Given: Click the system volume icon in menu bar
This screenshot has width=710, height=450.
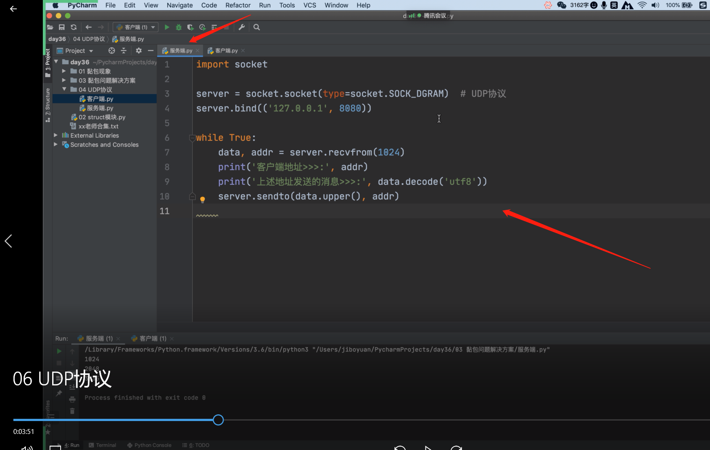Looking at the screenshot, I should click(x=655, y=5).
